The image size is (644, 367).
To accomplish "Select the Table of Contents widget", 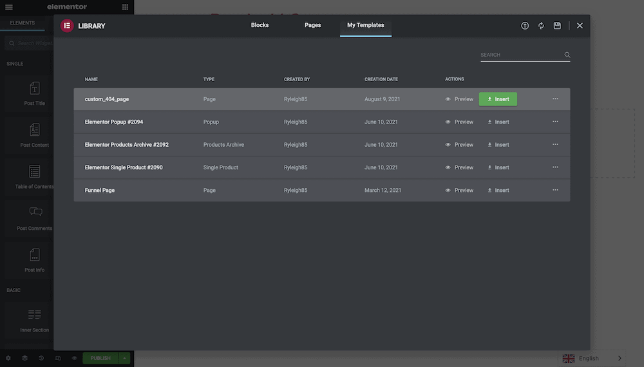I will (x=35, y=177).
